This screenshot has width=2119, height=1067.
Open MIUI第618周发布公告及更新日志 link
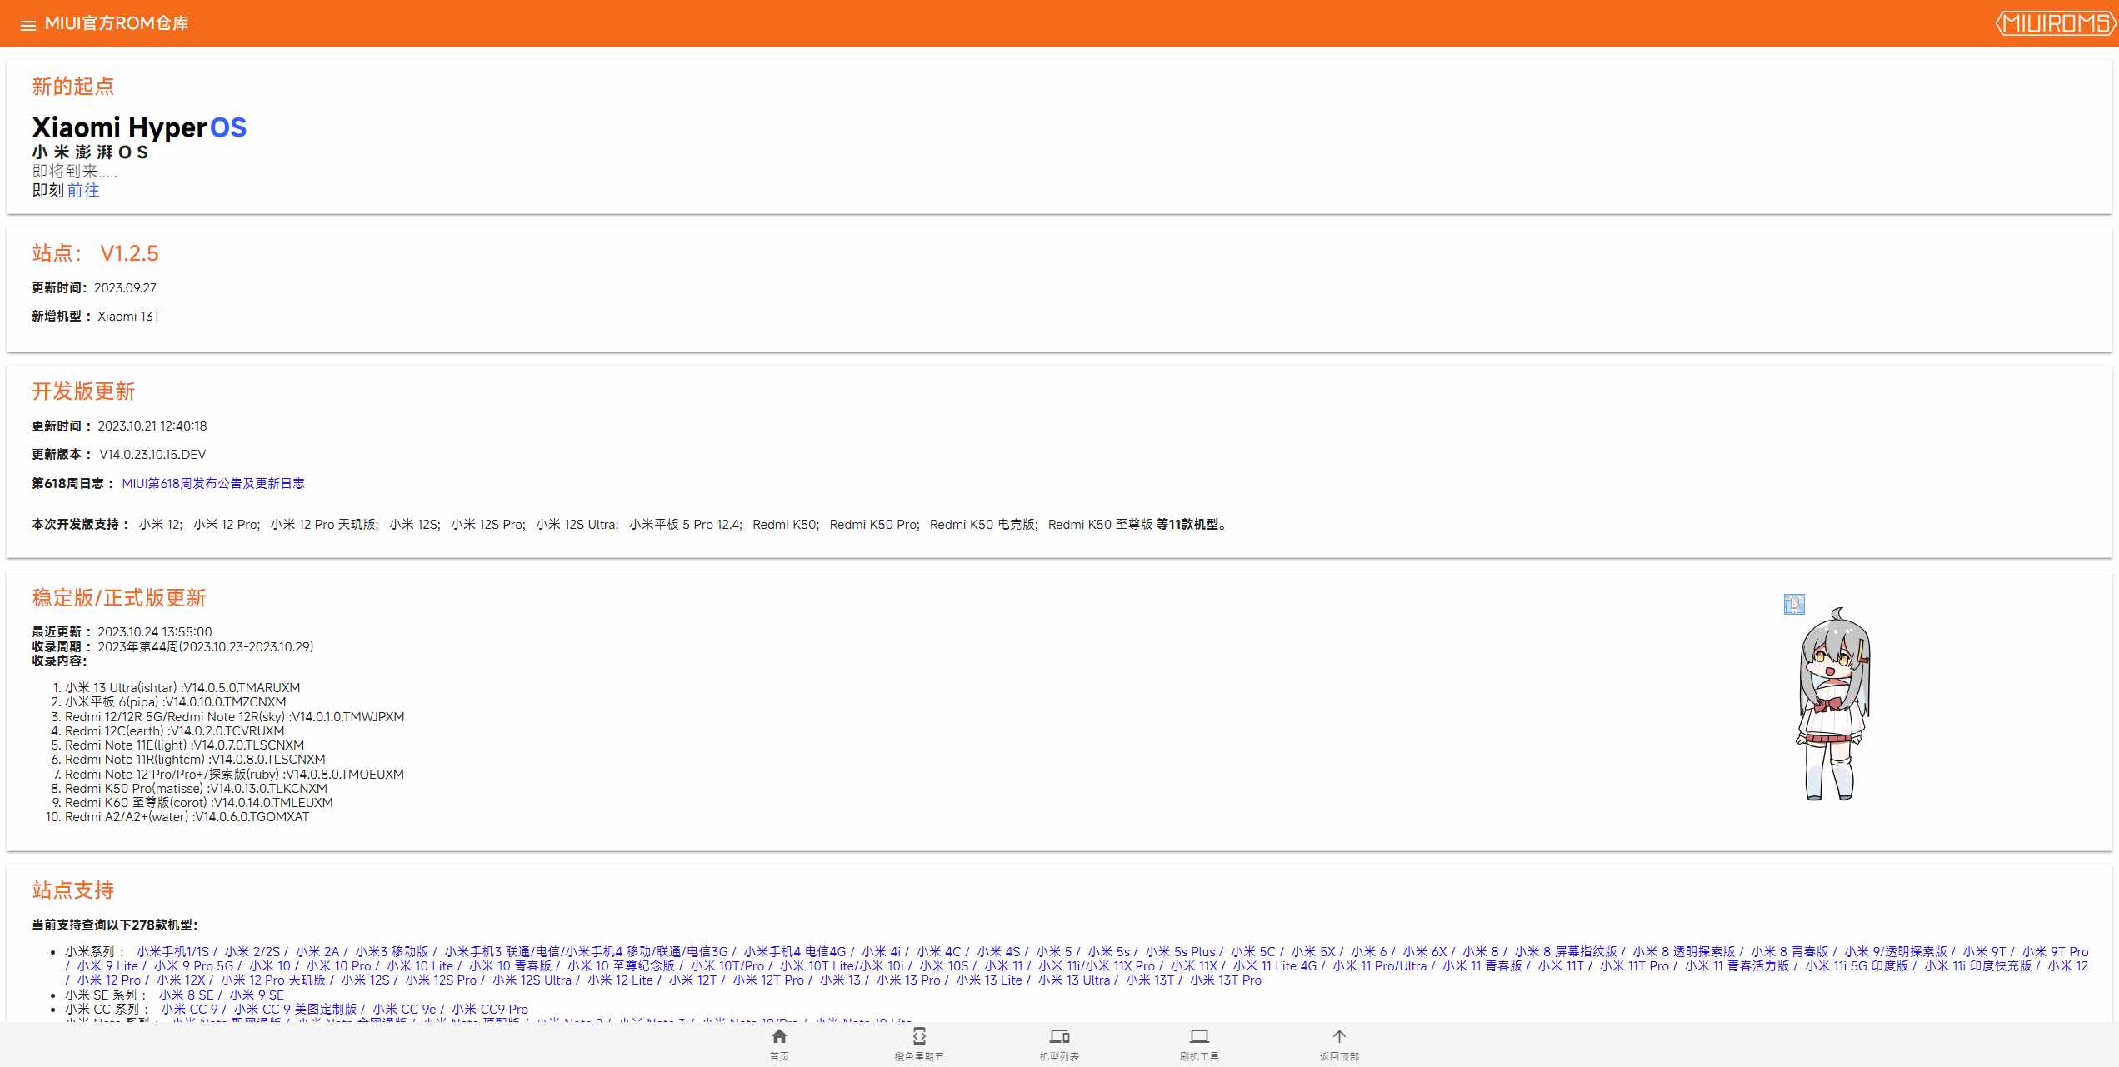coord(213,484)
